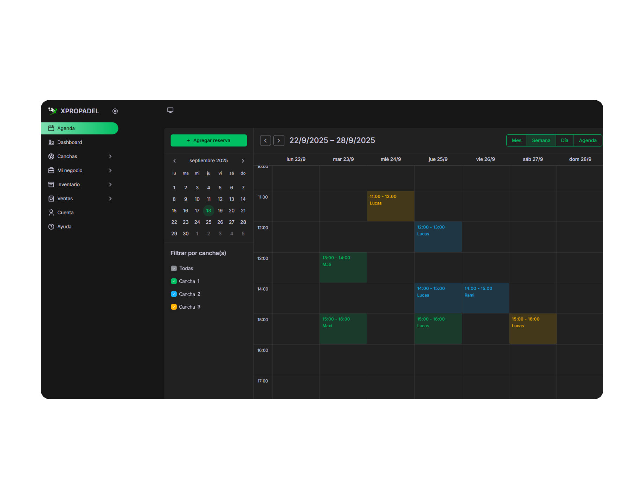Viewport: 644px width, 499px height.
Task: Go to previous week with left arrow
Action: click(x=265, y=141)
